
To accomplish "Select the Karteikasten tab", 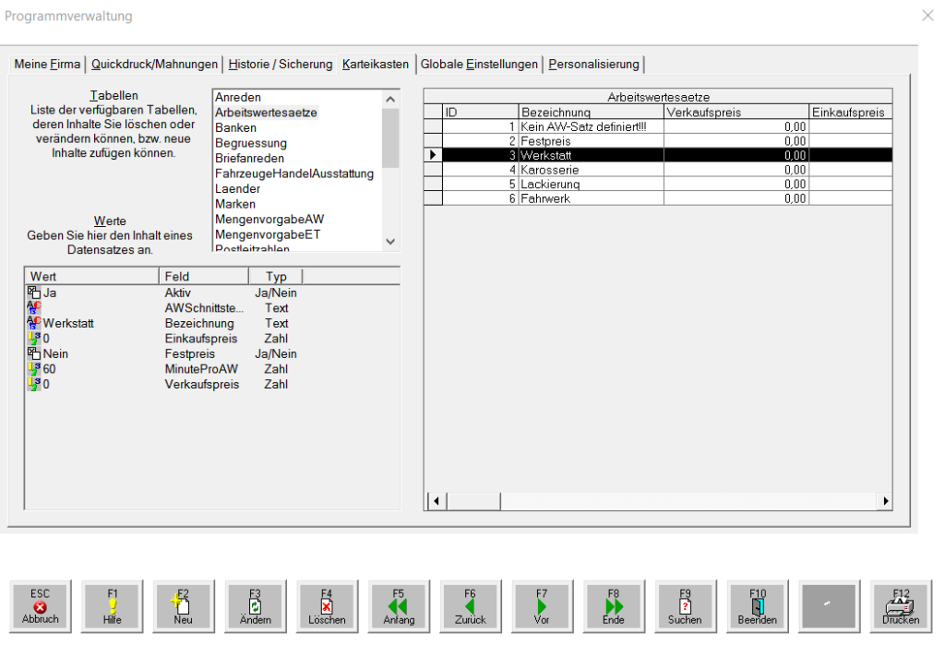I will (x=376, y=64).
